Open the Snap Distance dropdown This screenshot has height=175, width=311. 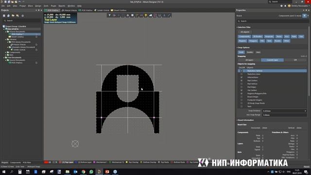305,111
